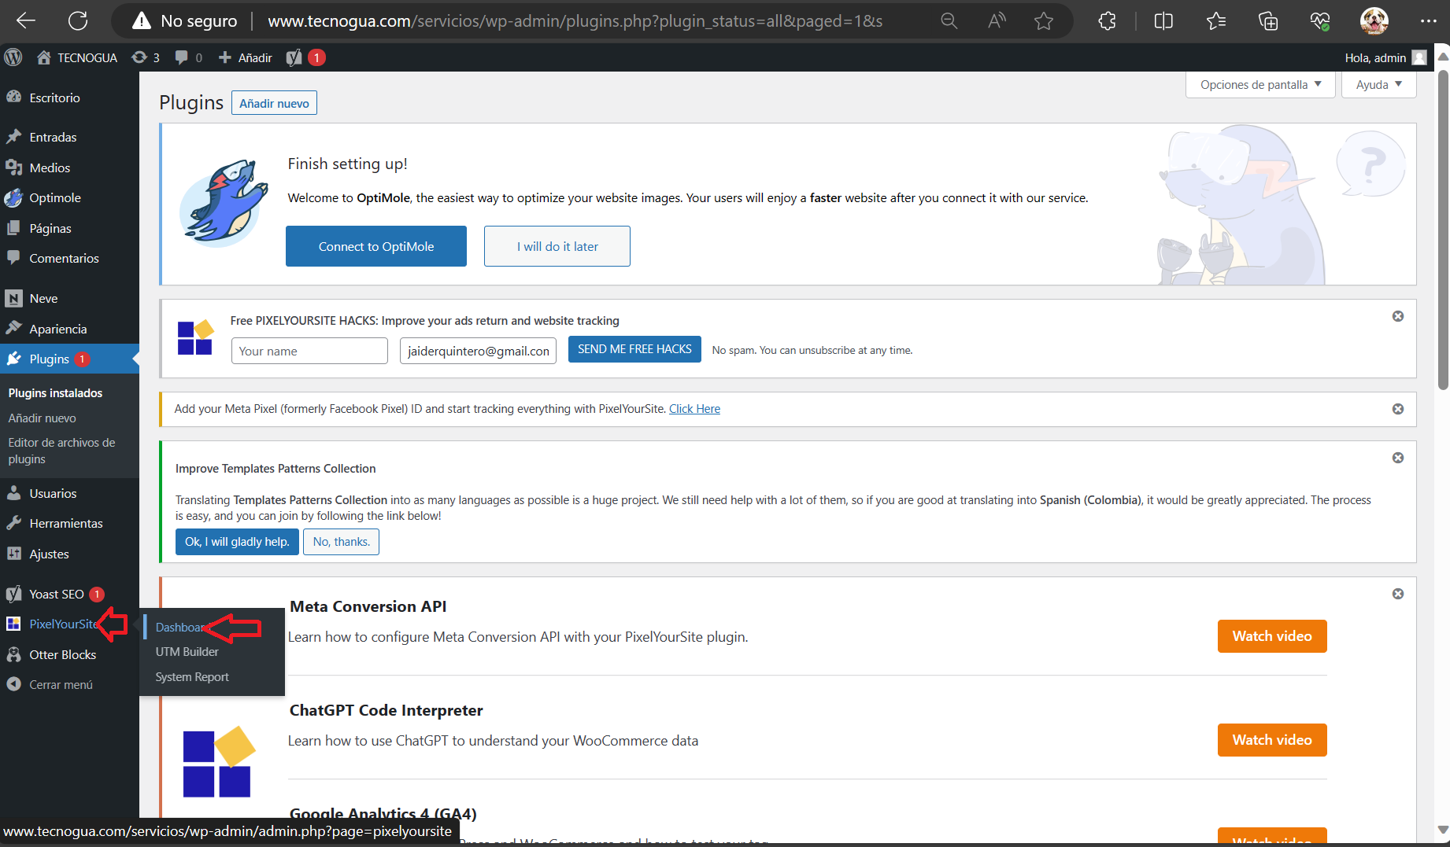1450x847 pixels.
Task: Select UTM Builder in flyout menu
Action: (187, 651)
